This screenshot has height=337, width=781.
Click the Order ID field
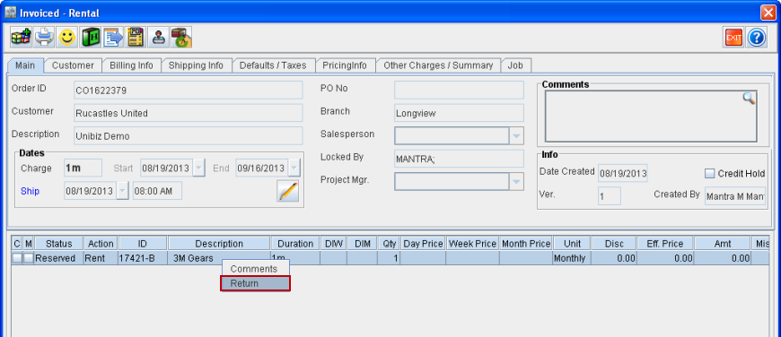click(x=188, y=91)
